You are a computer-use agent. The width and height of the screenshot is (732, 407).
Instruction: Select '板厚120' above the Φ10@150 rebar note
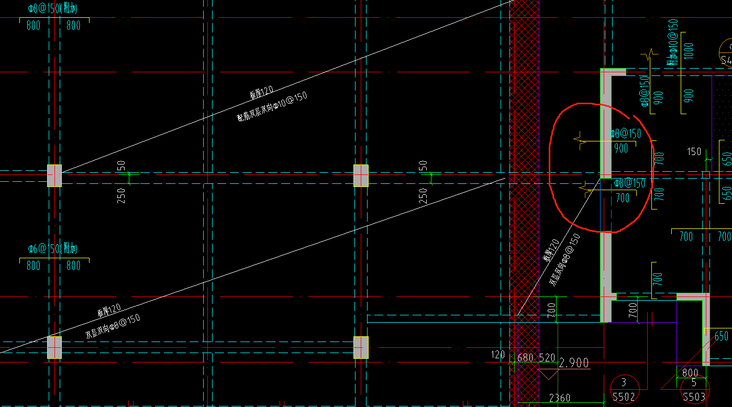[261, 93]
